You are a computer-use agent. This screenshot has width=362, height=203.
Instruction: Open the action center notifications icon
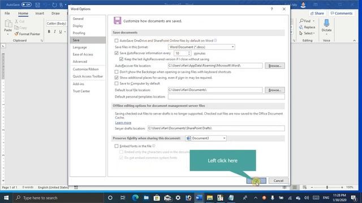354,198
